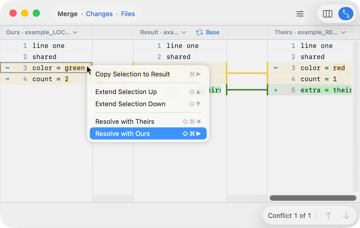Screen dimensions: 360x228
Task: Click the tilde marker on Ours line 3
Action: click(x=8, y=68)
